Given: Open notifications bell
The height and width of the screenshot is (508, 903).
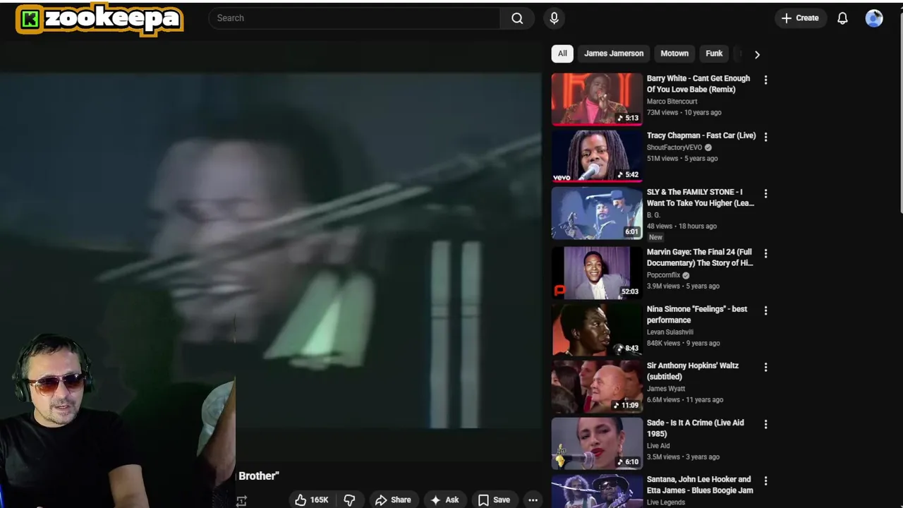Looking at the screenshot, I should [842, 18].
